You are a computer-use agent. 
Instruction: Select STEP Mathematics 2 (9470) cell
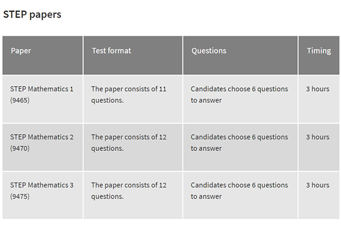pyautogui.click(x=43, y=148)
